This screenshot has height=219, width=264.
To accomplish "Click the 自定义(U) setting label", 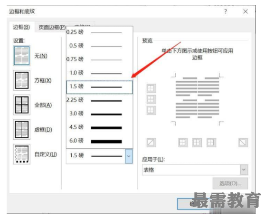I will (x=46, y=154).
